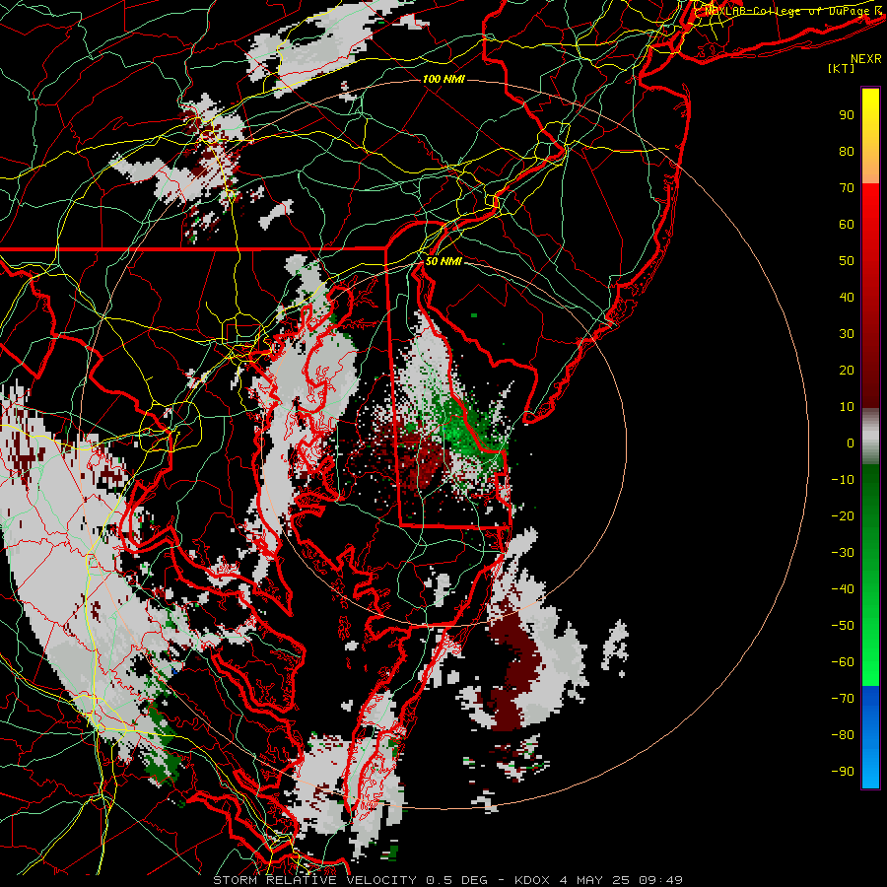This screenshot has height=887, width=887.
Task: Click the -40 scale value
Action: coord(843,589)
